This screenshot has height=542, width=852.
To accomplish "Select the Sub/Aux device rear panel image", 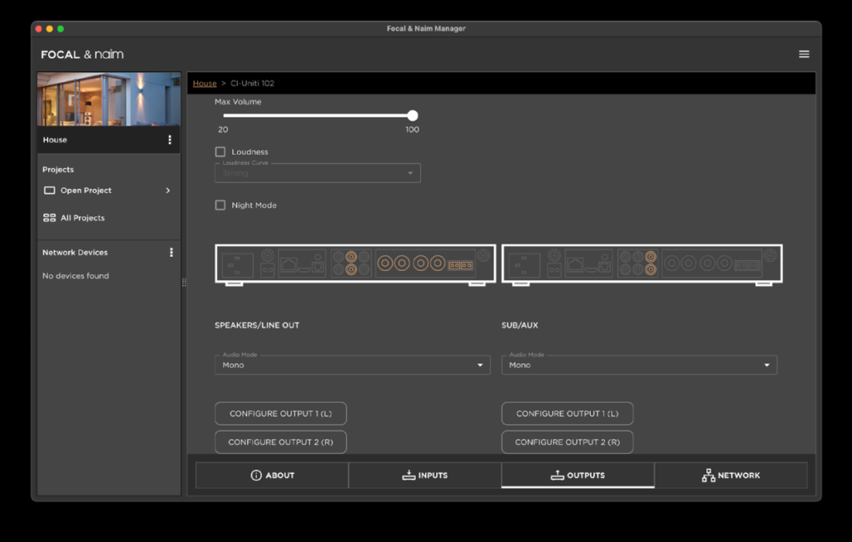I will point(641,264).
